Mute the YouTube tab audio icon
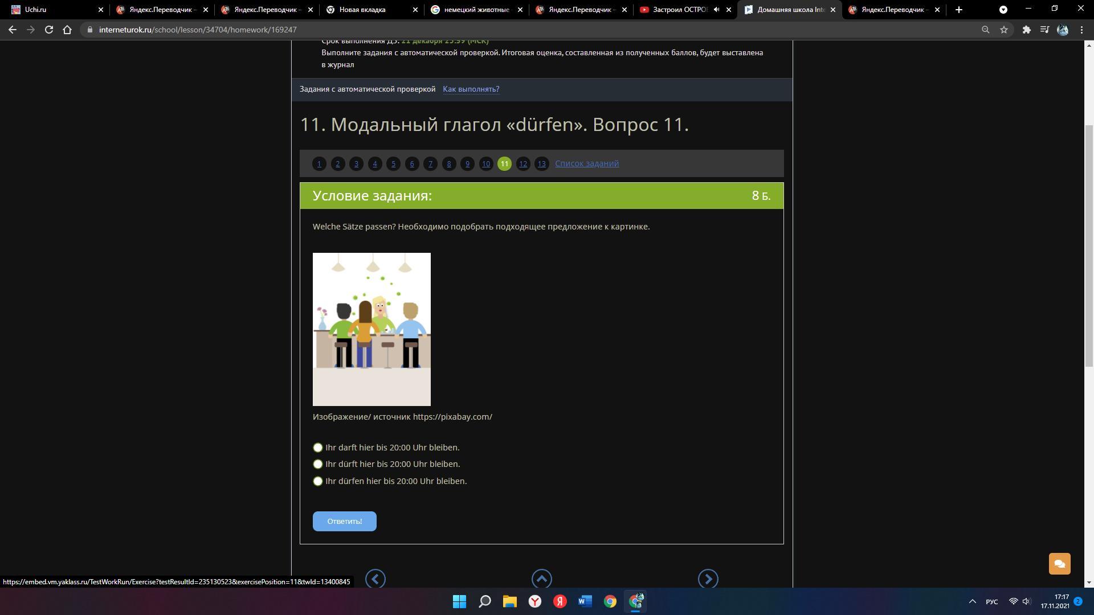The height and width of the screenshot is (615, 1094). 716,10
